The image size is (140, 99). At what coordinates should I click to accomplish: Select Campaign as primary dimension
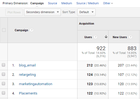click(37, 3)
